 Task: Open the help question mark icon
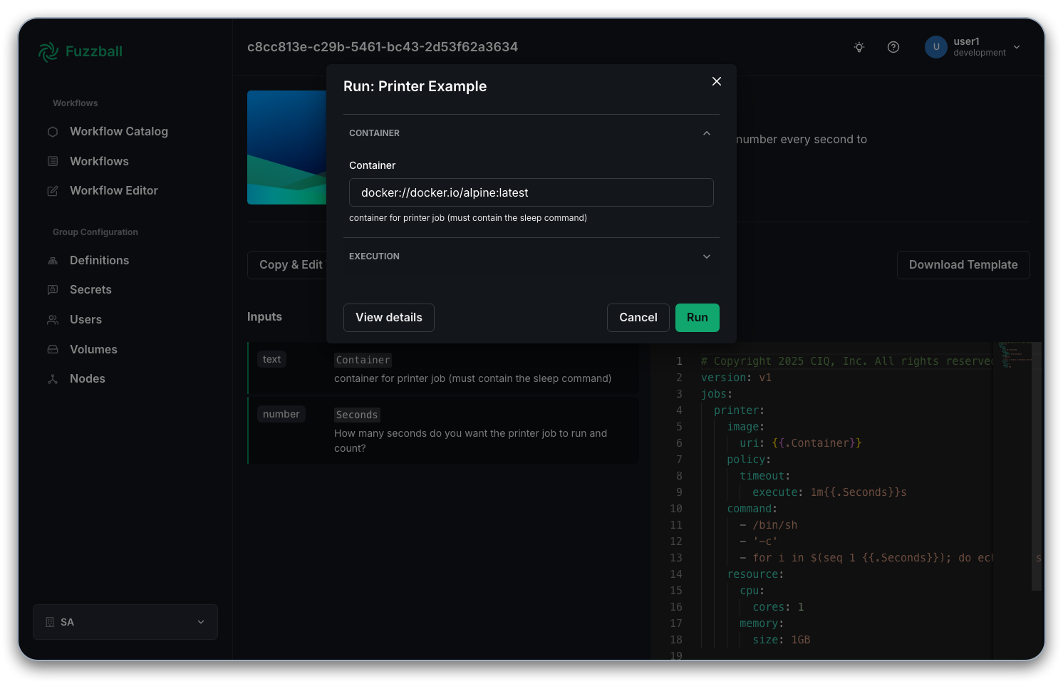tap(893, 47)
